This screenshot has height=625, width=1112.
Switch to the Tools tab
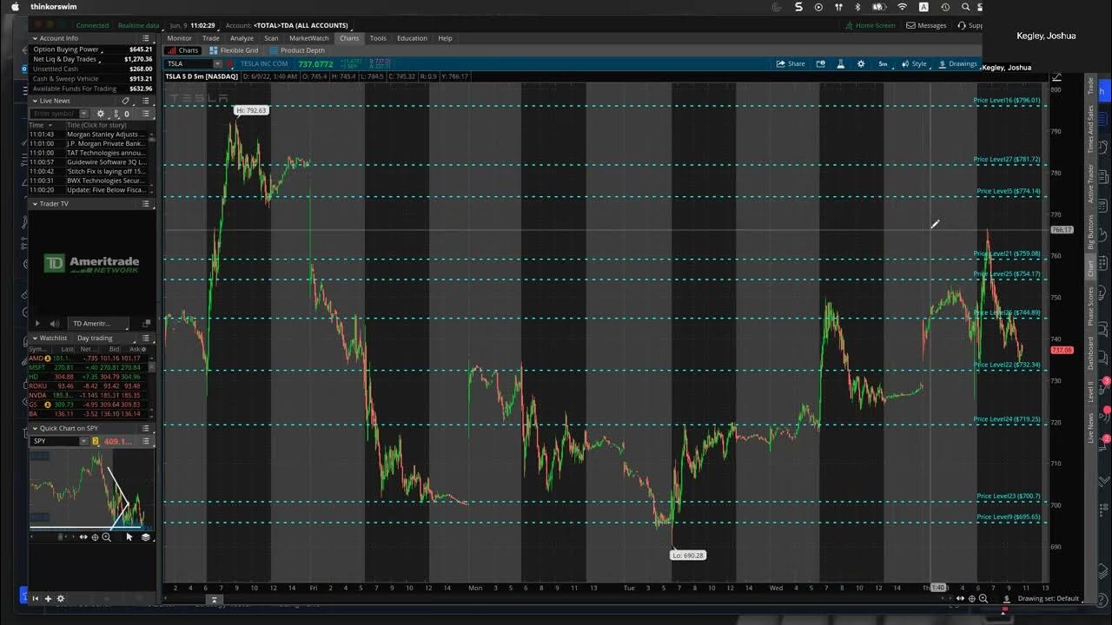tap(378, 38)
